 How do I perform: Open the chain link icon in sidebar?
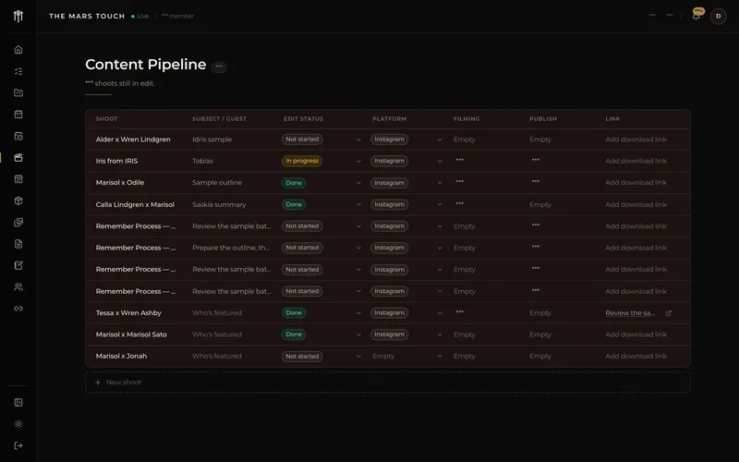tap(18, 309)
